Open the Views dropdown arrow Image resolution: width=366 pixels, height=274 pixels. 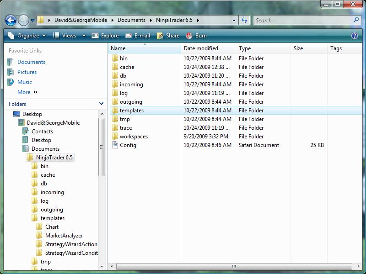point(84,36)
